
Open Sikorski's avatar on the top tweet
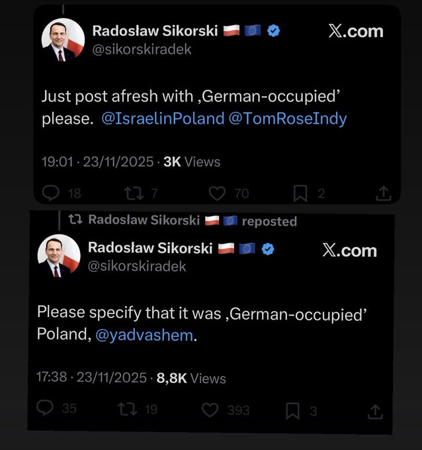[x=63, y=41]
